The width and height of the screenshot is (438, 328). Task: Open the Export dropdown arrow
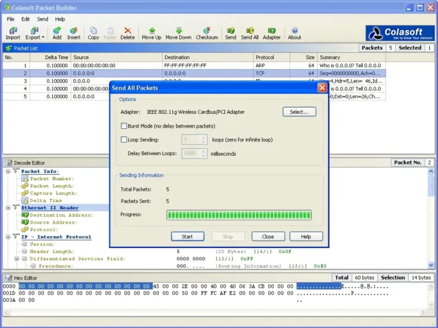click(43, 38)
